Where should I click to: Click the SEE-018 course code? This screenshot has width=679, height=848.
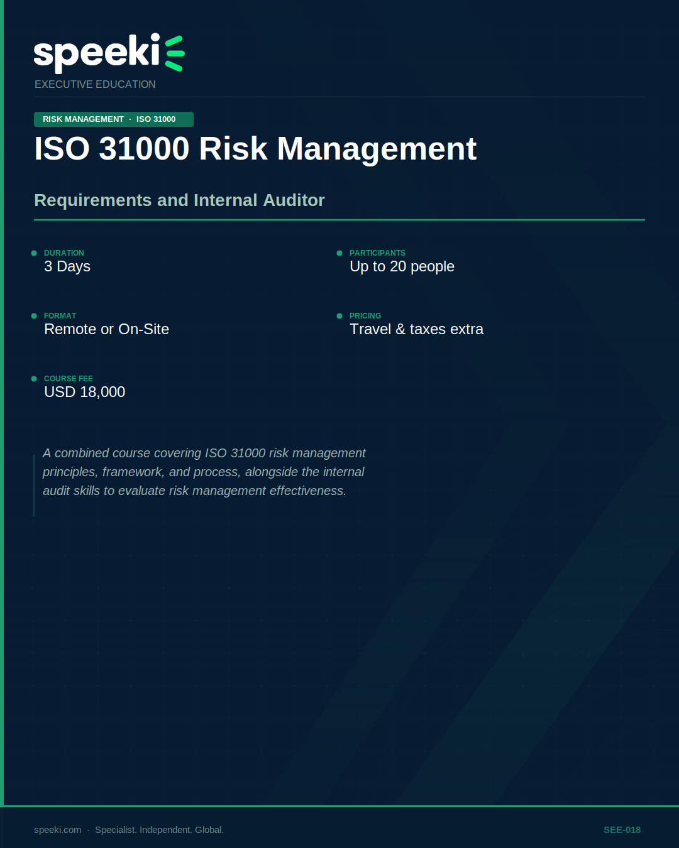tap(622, 829)
